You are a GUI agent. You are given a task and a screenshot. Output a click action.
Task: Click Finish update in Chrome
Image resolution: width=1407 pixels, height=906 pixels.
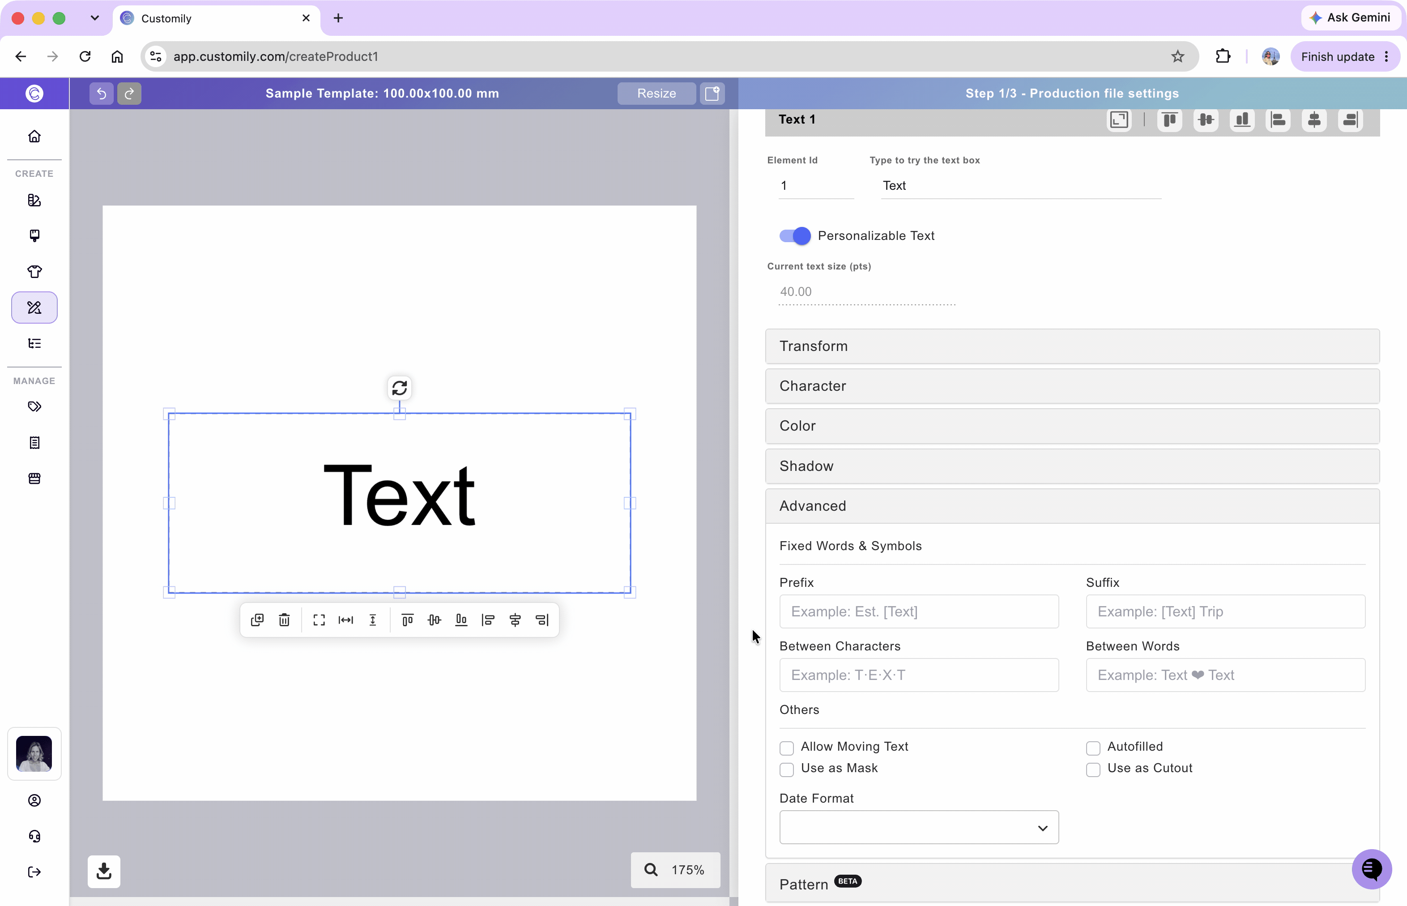click(x=1345, y=56)
